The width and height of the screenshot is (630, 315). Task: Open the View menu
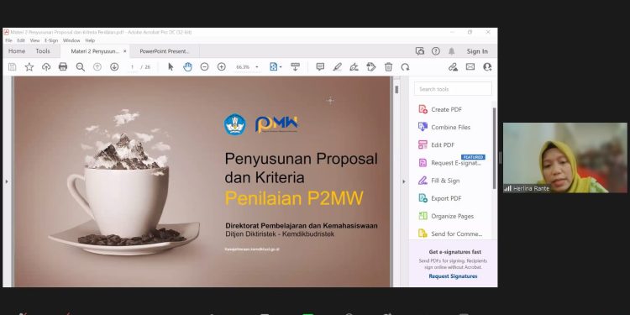tap(35, 40)
